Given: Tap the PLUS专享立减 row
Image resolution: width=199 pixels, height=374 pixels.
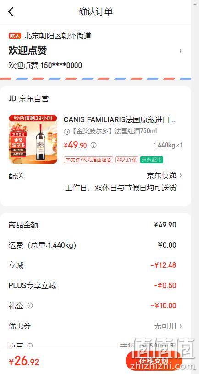Looking at the screenshot, I should coord(95,285).
